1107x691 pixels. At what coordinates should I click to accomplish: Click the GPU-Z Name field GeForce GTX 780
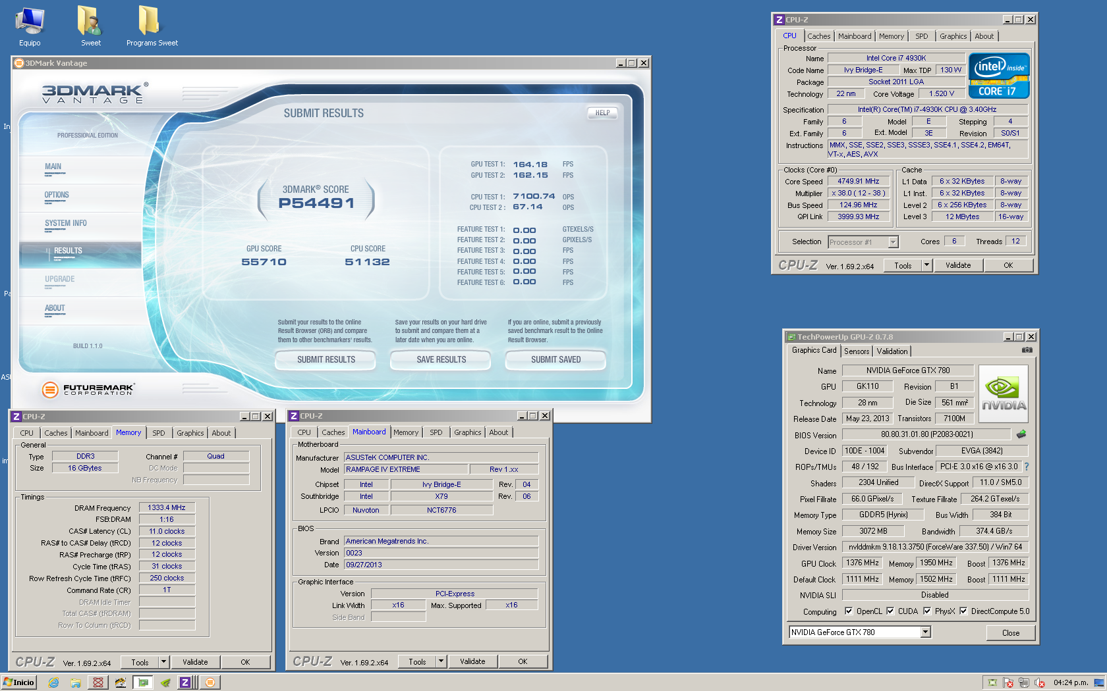tap(907, 371)
